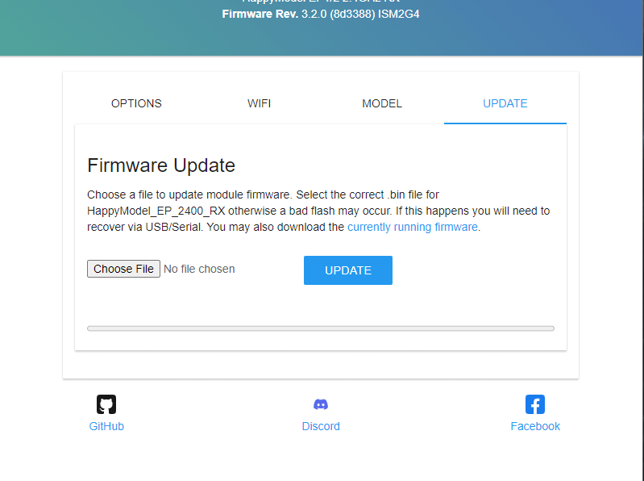Screen dimensions: 644x481
Task: Click the blue UPDATE button
Action: (x=348, y=270)
